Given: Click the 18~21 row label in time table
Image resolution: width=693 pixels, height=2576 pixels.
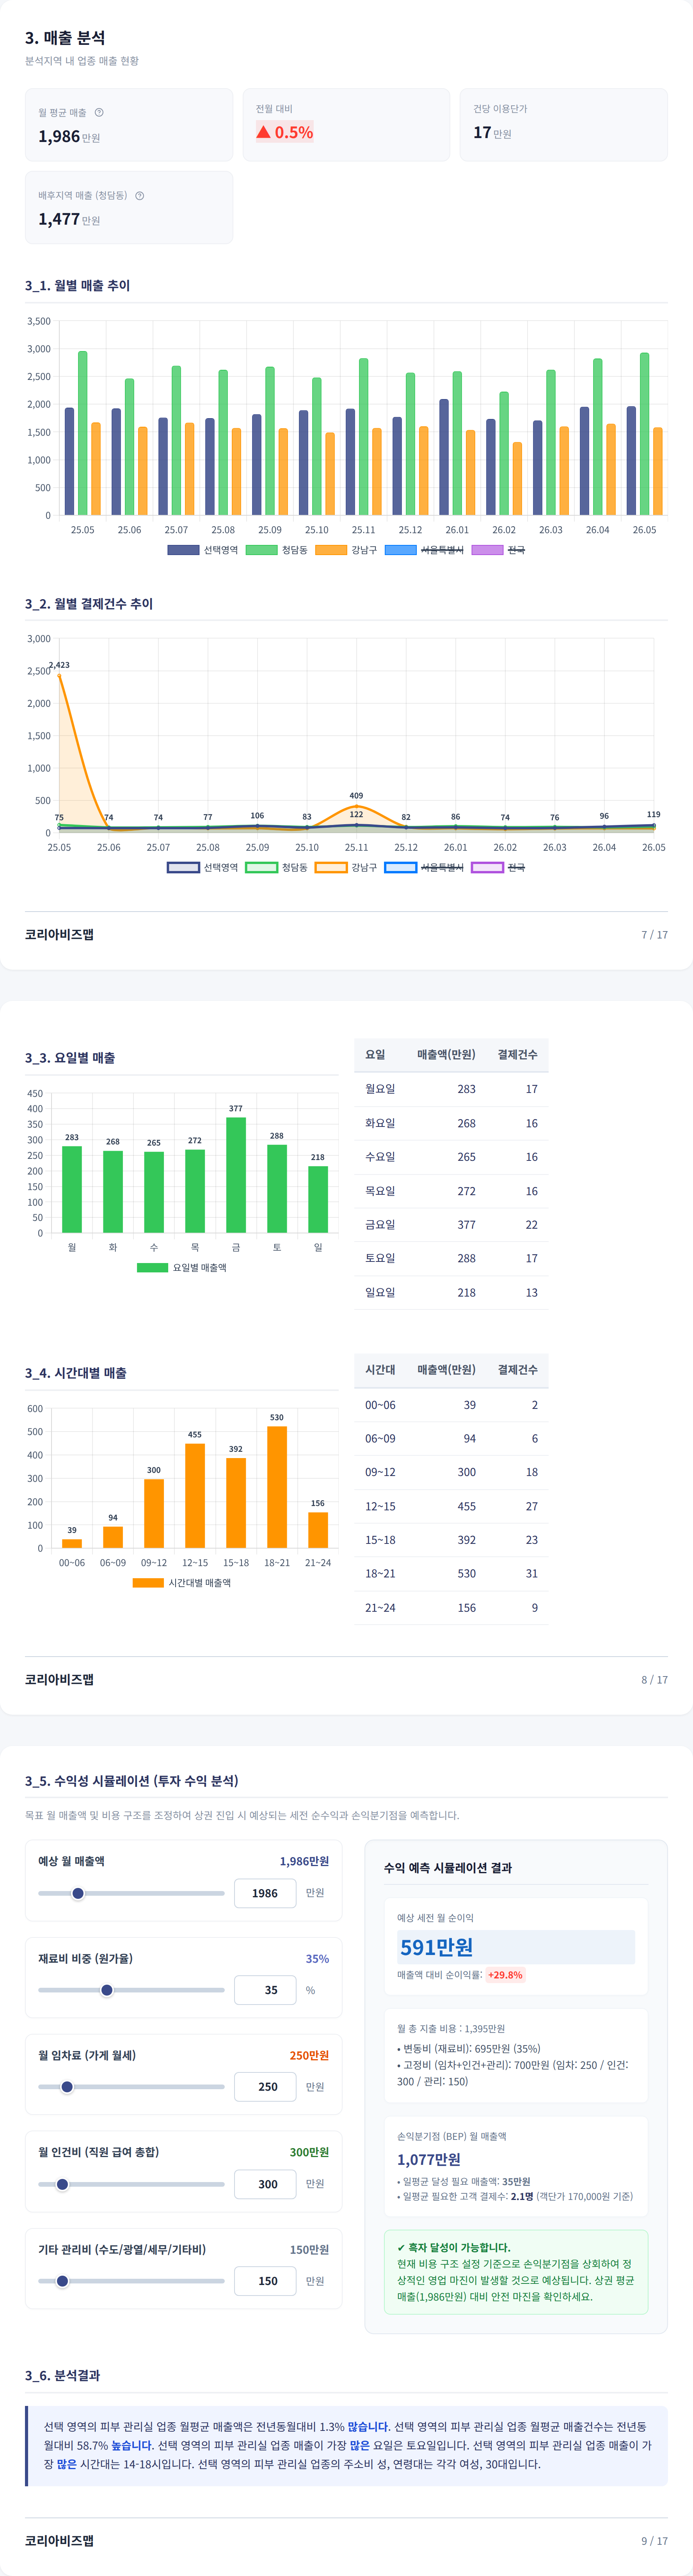Looking at the screenshot, I should (x=380, y=1573).
